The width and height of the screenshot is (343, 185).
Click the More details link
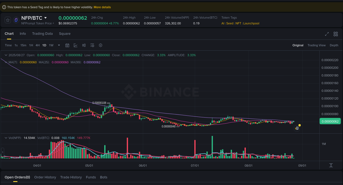(102, 7)
